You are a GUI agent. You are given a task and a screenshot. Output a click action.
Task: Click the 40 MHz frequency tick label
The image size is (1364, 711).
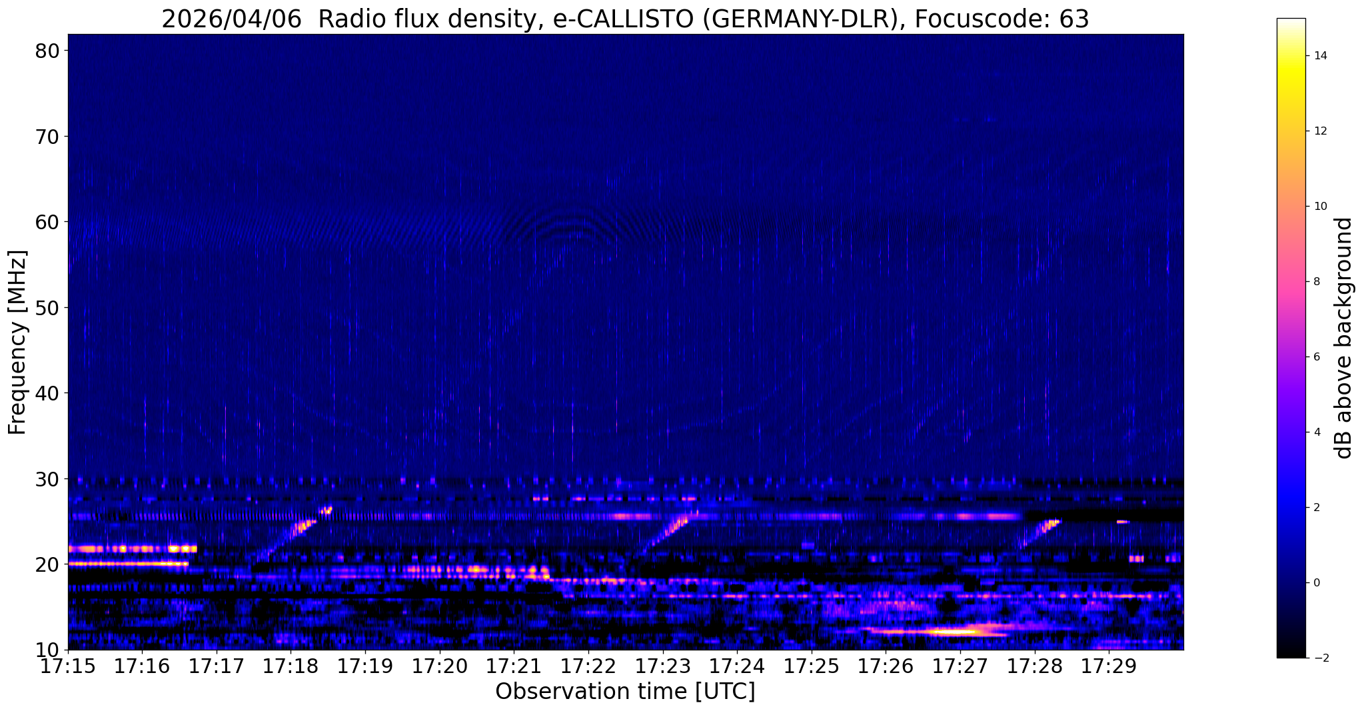tap(47, 393)
